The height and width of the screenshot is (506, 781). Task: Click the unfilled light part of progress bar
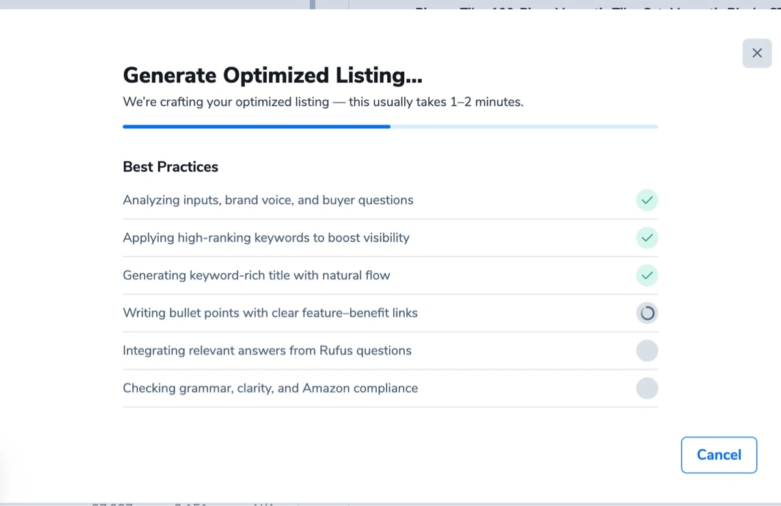[x=524, y=126]
